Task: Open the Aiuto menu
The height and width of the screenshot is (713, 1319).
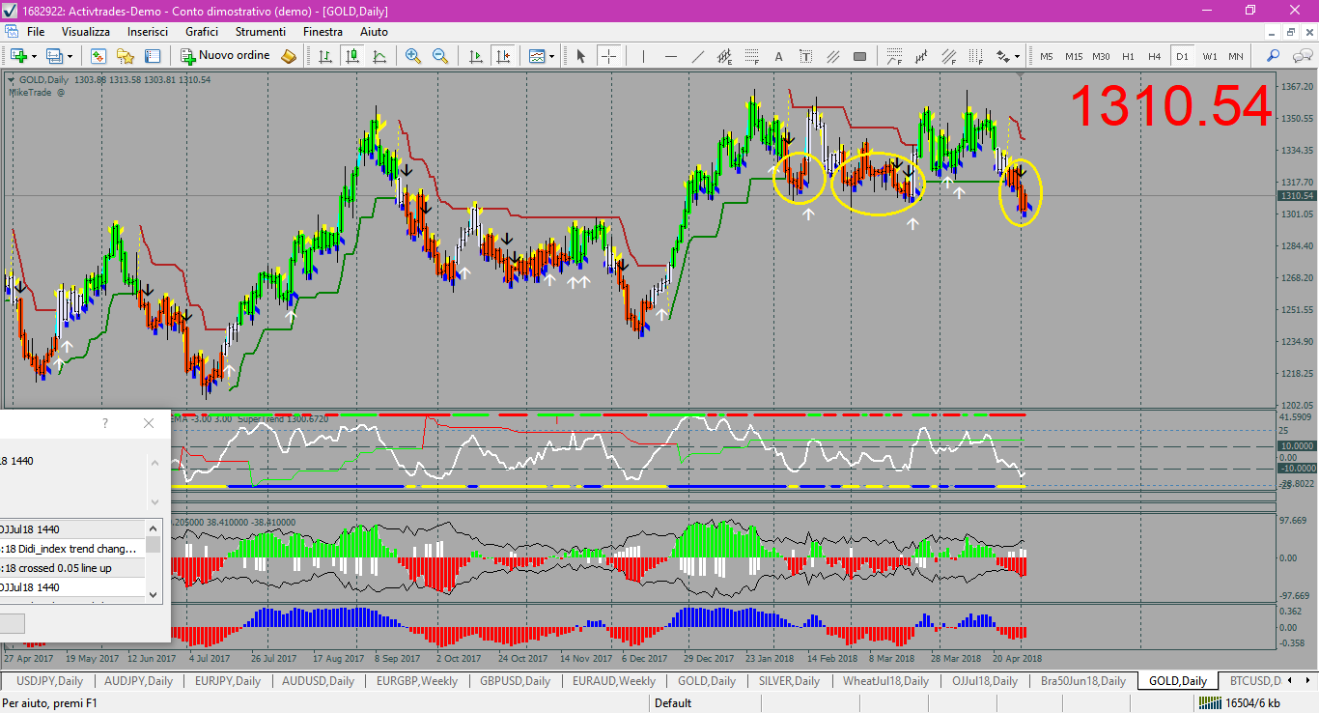Action: coord(374,32)
